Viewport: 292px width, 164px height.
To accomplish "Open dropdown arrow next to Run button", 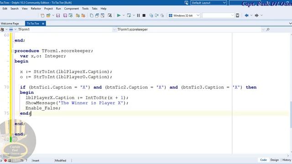I will point(124,15).
